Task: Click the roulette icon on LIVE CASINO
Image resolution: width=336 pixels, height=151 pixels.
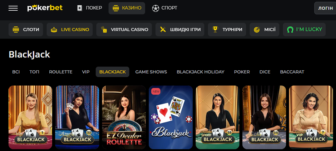Action: (54, 30)
